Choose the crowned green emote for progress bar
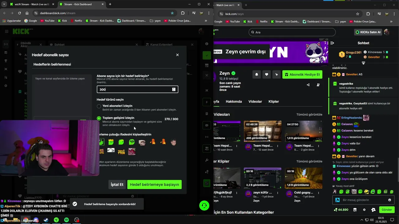399x224 pixels. click(111, 142)
